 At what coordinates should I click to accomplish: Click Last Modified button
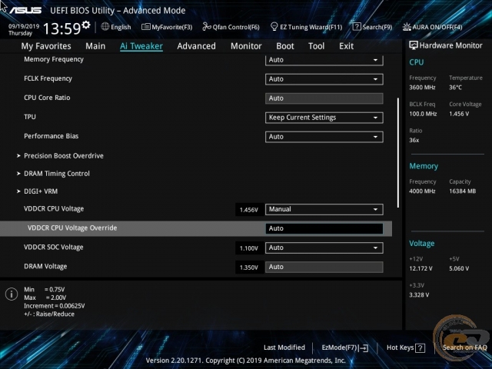pos(284,347)
